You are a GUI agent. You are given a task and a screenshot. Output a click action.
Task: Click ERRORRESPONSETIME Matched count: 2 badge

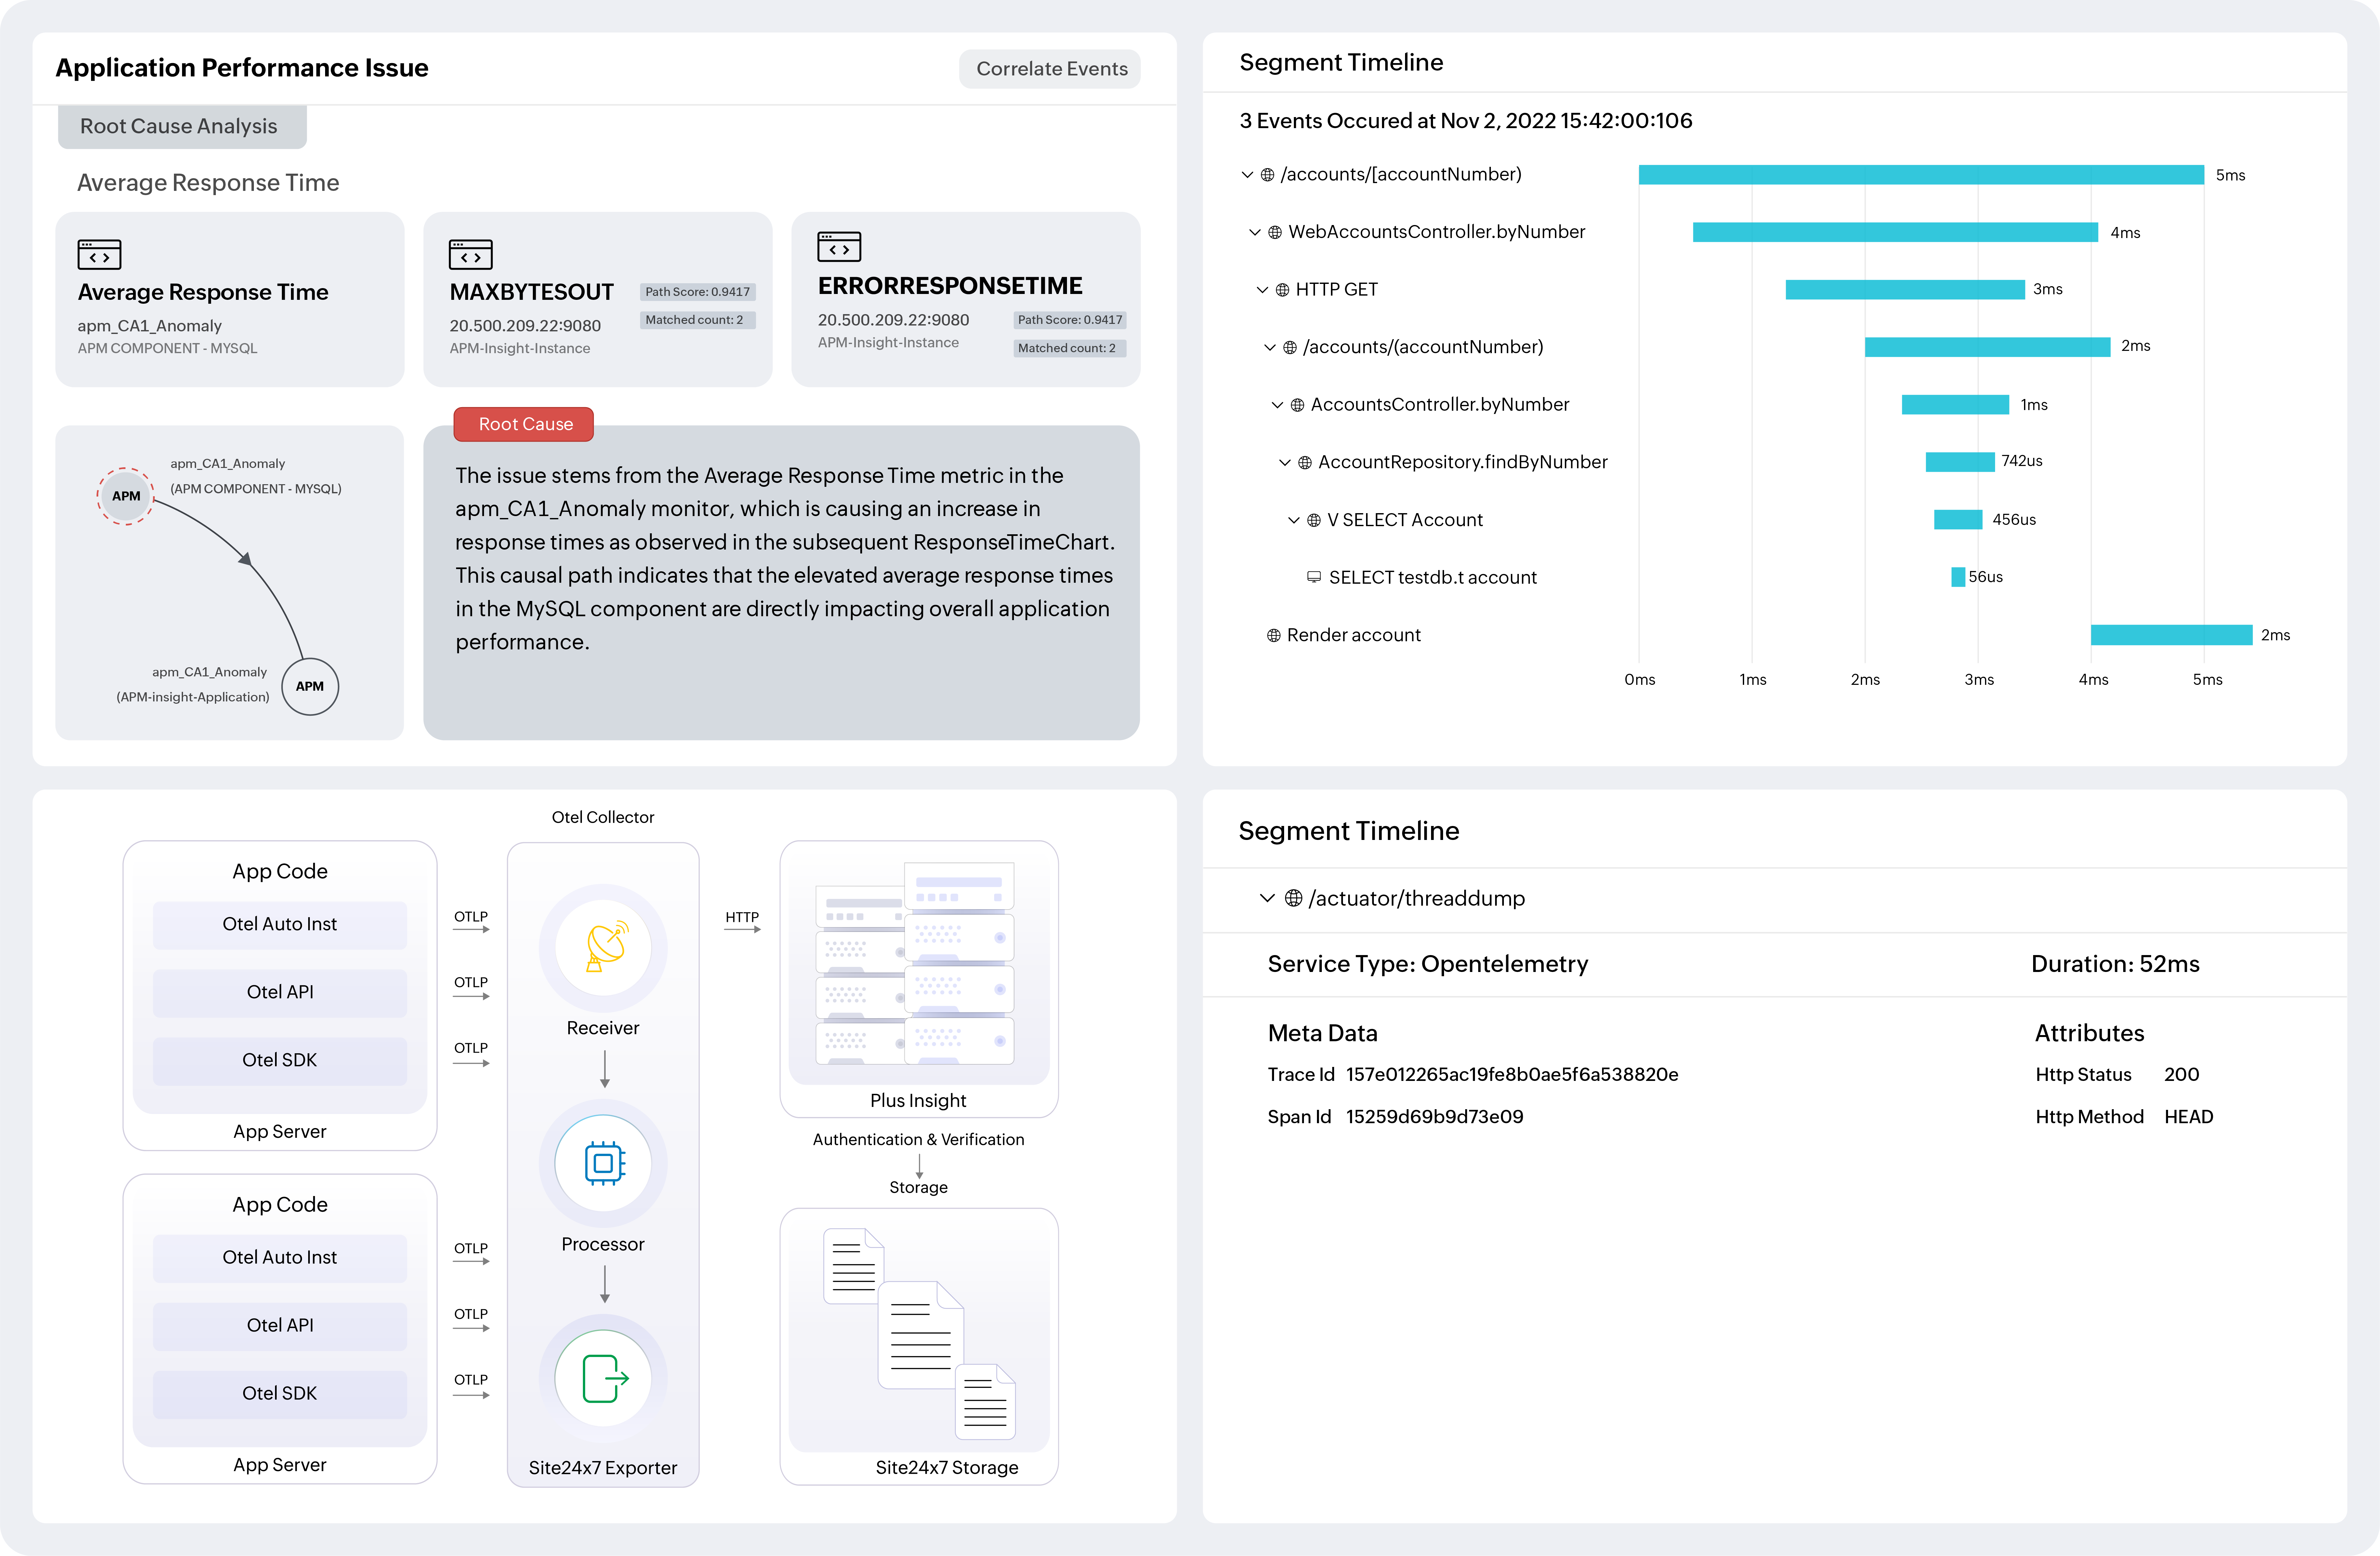point(1070,348)
